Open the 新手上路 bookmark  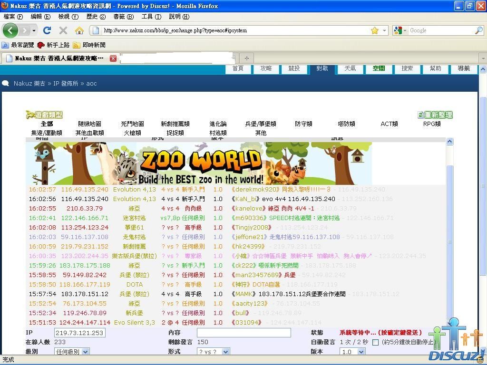click(x=53, y=45)
